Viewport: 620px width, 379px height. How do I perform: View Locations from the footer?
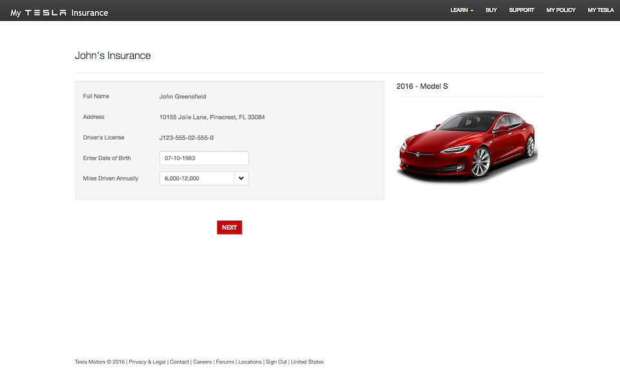(250, 362)
